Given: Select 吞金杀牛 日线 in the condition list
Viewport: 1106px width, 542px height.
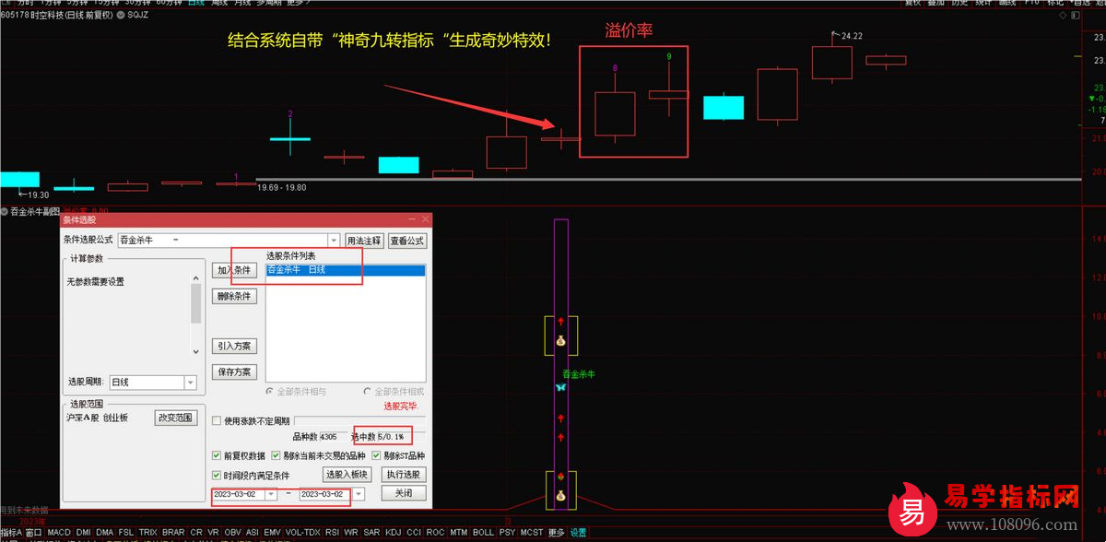Looking at the screenshot, I should pos(346,270).
